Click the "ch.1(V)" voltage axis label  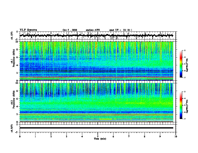12,35
